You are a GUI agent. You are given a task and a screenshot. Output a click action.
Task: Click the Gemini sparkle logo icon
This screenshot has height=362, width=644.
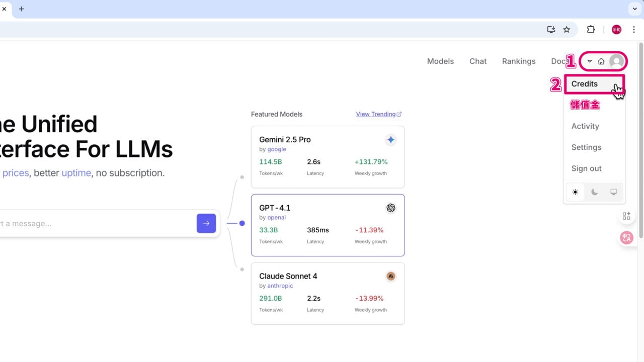pyautogui.click(x=391, y=140)
